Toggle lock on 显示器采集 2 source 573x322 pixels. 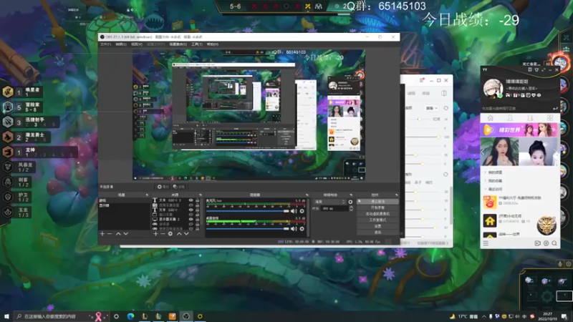[x=198, y=220]
